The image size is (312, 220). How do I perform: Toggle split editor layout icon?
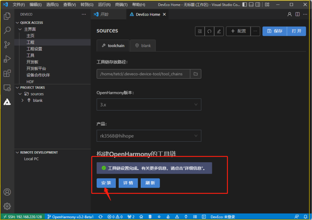[297, 14]
